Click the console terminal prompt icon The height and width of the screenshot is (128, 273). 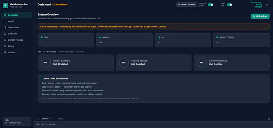tap(39, 118)
